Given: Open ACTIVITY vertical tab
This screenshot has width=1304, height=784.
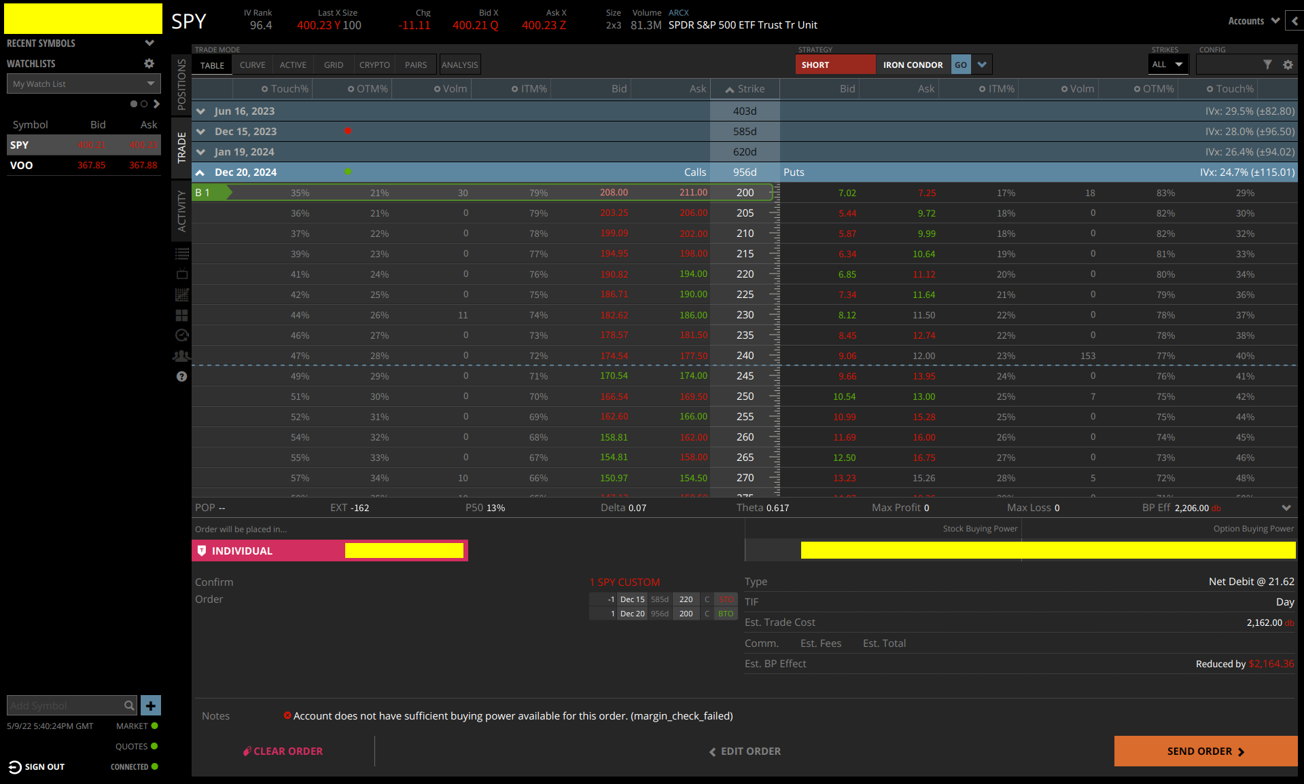Looking at the screenshot, I should tap(181, 211).
